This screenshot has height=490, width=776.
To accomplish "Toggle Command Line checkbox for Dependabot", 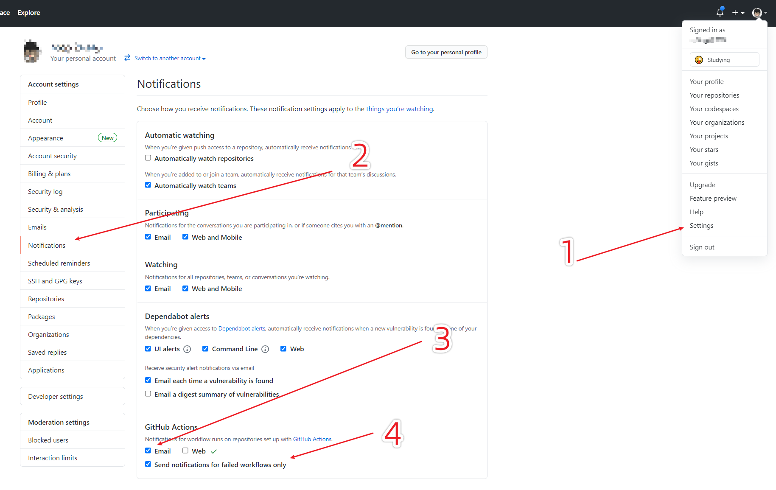I will coord(205,349).
